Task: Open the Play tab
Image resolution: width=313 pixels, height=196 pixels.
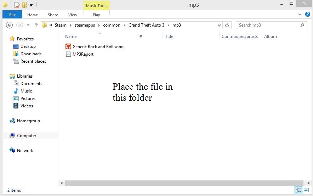Action: 96,15
